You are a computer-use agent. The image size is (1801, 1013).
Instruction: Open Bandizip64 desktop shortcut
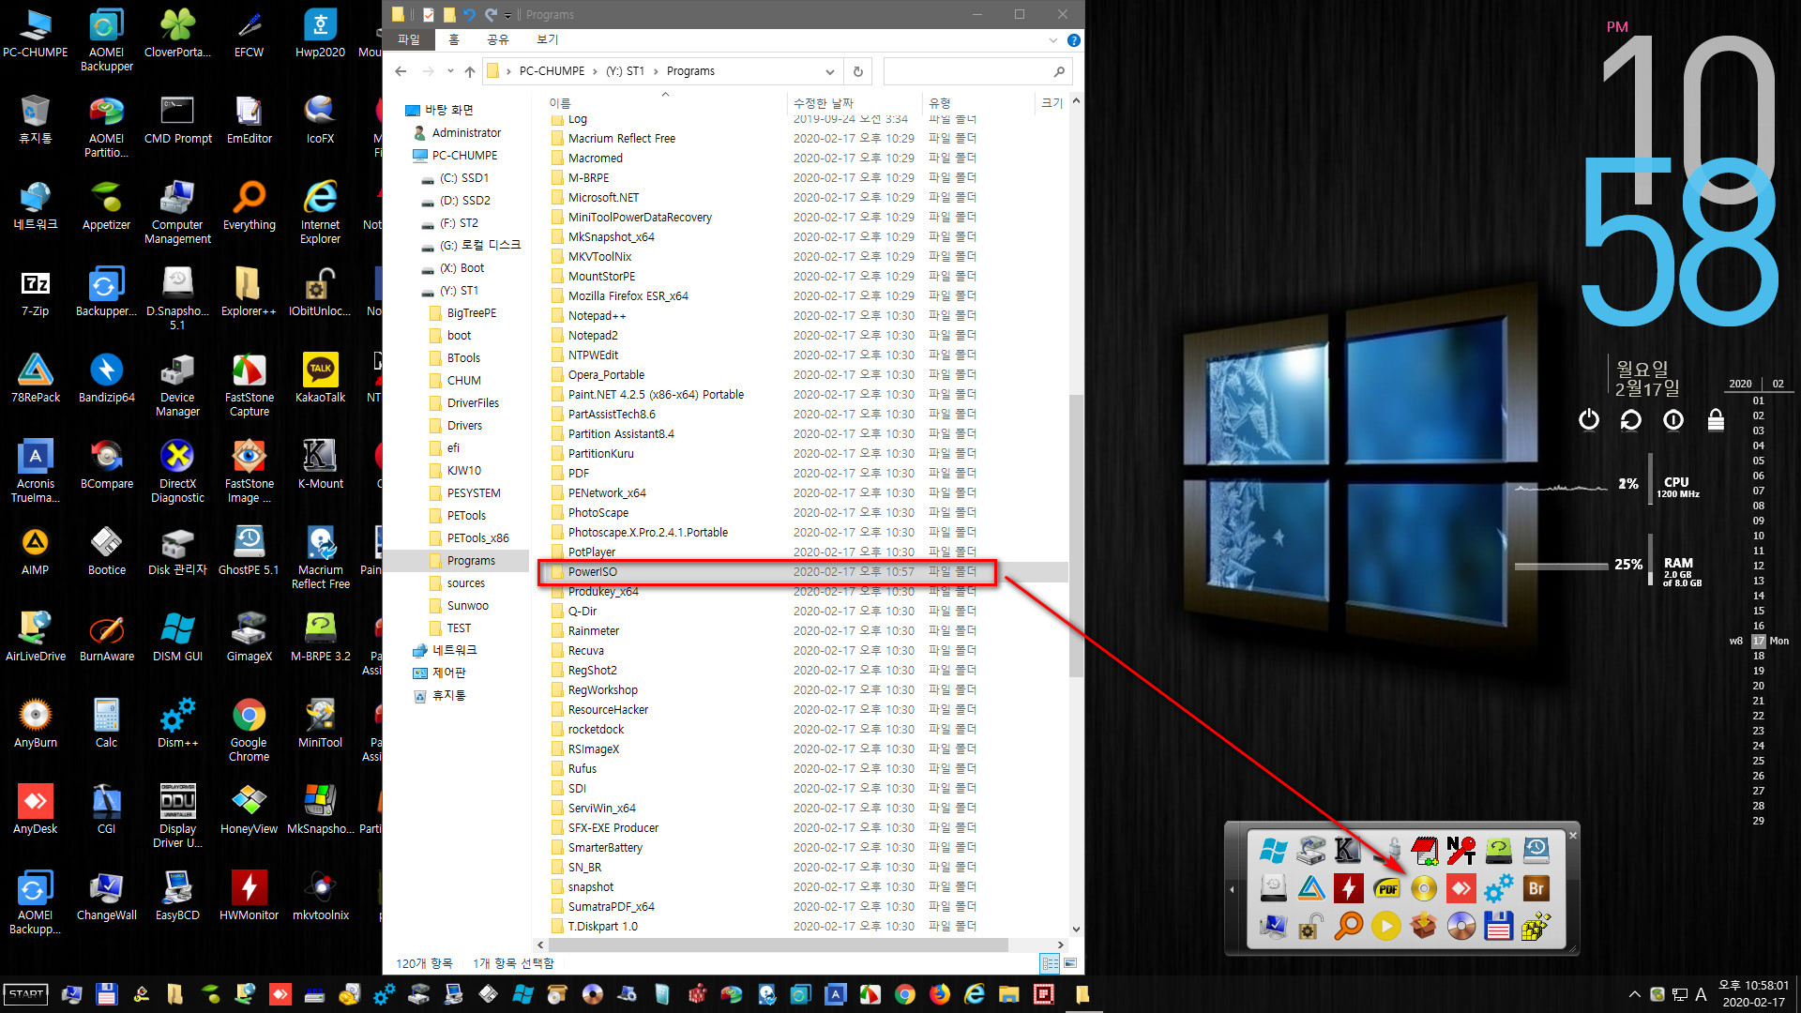pyautogui.click(x=106, y=378)
